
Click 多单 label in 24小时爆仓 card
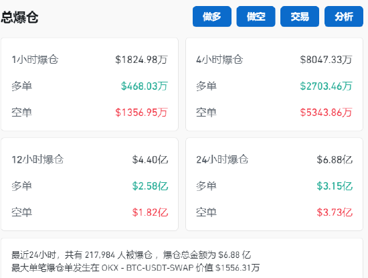(206, 186)
